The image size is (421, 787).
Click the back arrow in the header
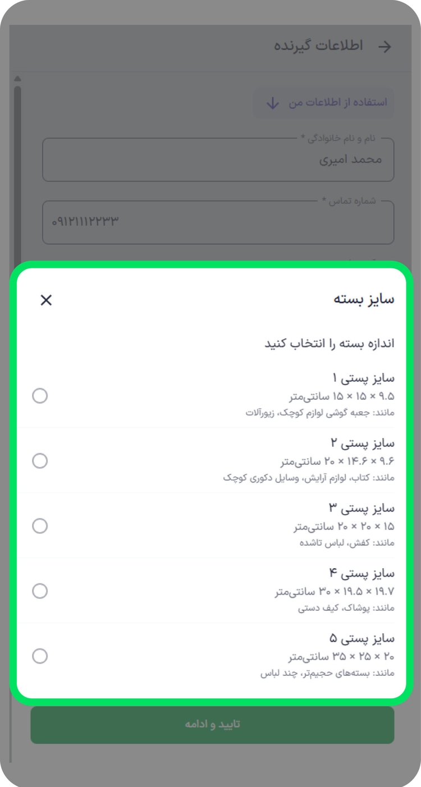click(385, 47)
